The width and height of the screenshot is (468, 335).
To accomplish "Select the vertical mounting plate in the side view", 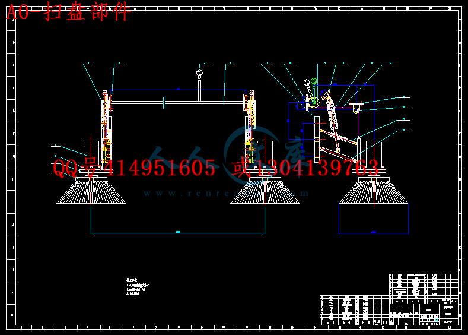I will point(317,139).
